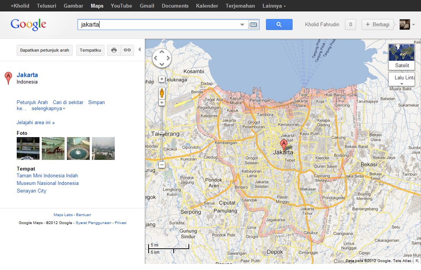Open the Taman Mini Indonesia Indah link
This screenshot has width=421, height=270.
[47, 175]
